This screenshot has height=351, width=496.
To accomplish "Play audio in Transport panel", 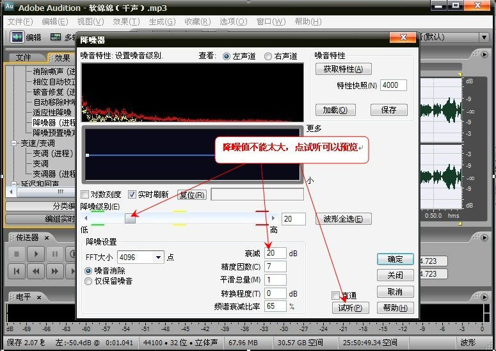I will [36, 254].
